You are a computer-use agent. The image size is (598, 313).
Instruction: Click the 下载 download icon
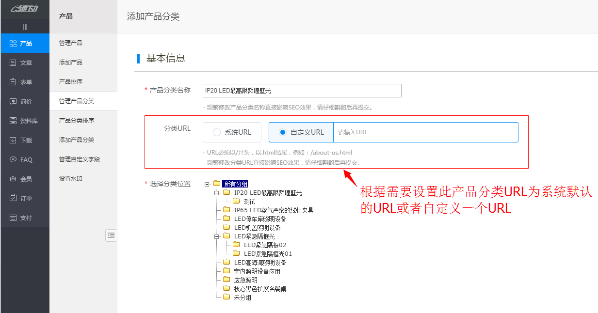pos(12,140)
